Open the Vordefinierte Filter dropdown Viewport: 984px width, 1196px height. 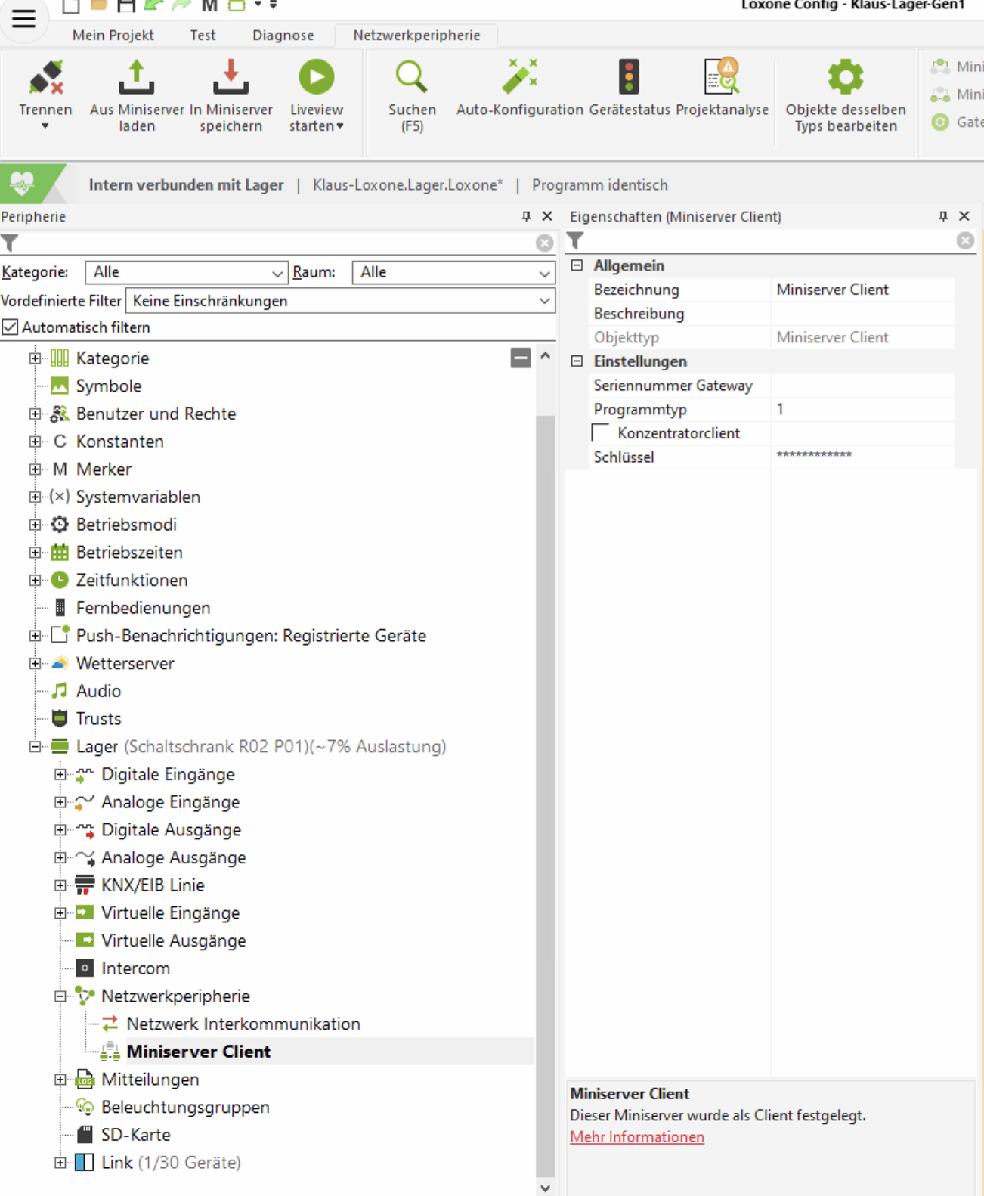(340, 301)
